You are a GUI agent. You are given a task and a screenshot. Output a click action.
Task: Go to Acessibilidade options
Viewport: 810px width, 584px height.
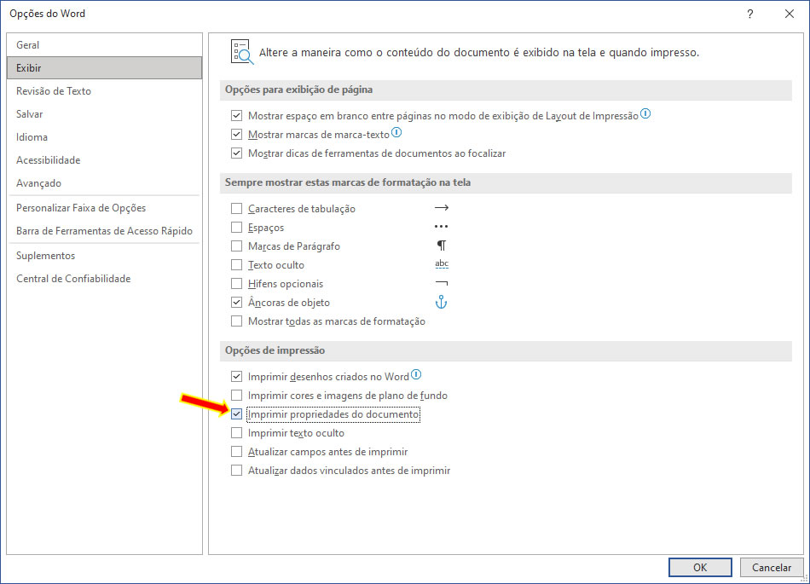tap(104, 160)
